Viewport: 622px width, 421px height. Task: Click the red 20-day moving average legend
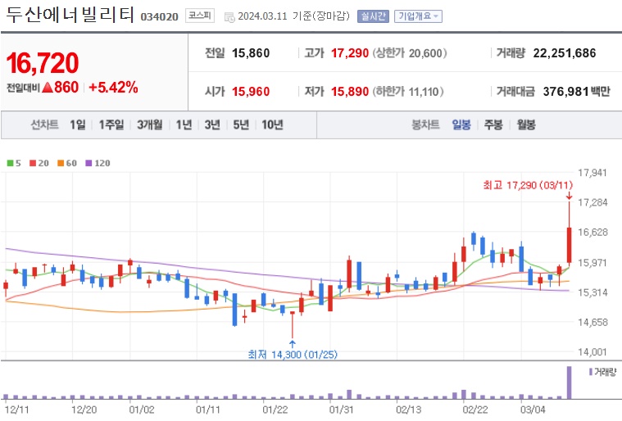click(39, 163)
